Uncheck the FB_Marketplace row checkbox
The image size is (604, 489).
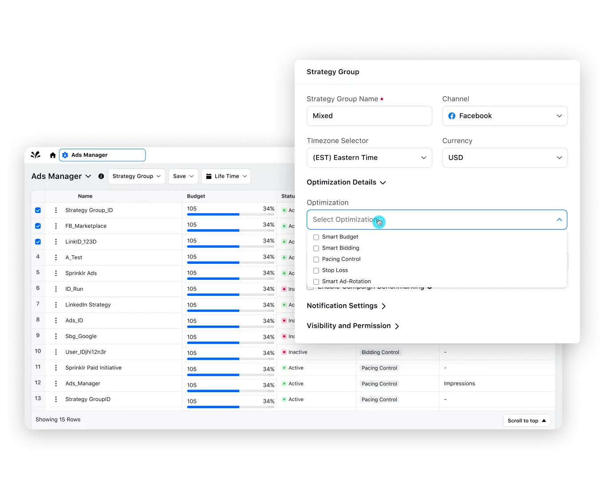tap(38, 226)
